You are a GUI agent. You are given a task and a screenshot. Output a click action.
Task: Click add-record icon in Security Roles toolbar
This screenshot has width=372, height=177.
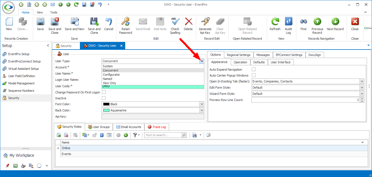pyautogui.click(x=59, y=135)
